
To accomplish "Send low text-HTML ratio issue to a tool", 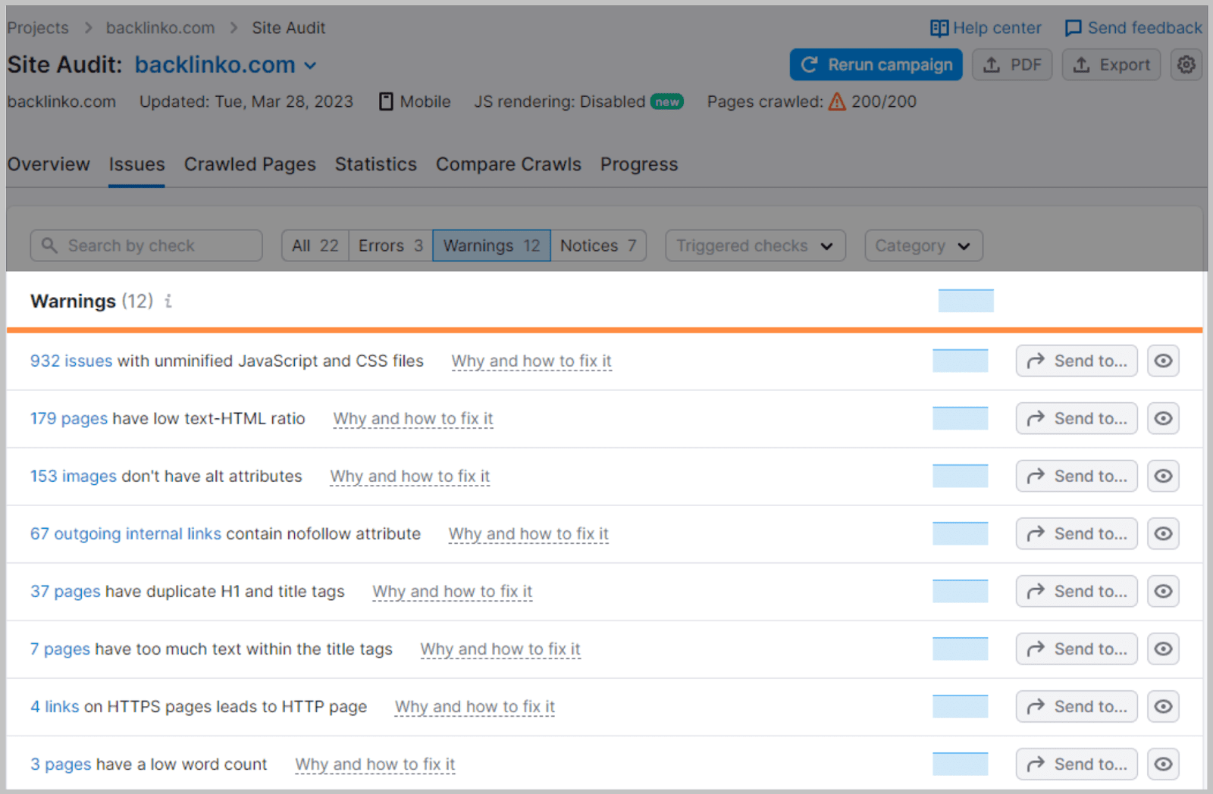I will (x=1077, y=418).
